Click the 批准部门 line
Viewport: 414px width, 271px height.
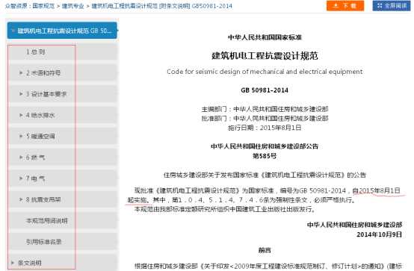(265, 119)
